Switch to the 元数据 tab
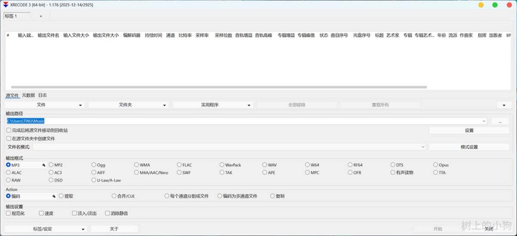Viewport: 517px width, 236px height. pyautogui.click(x=28, y=95)
